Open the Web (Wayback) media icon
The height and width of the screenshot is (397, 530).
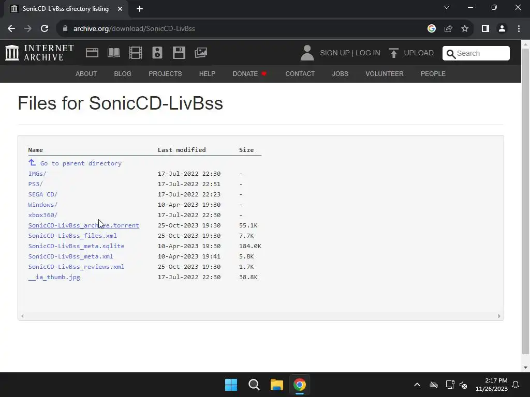[x=92, y=53]
